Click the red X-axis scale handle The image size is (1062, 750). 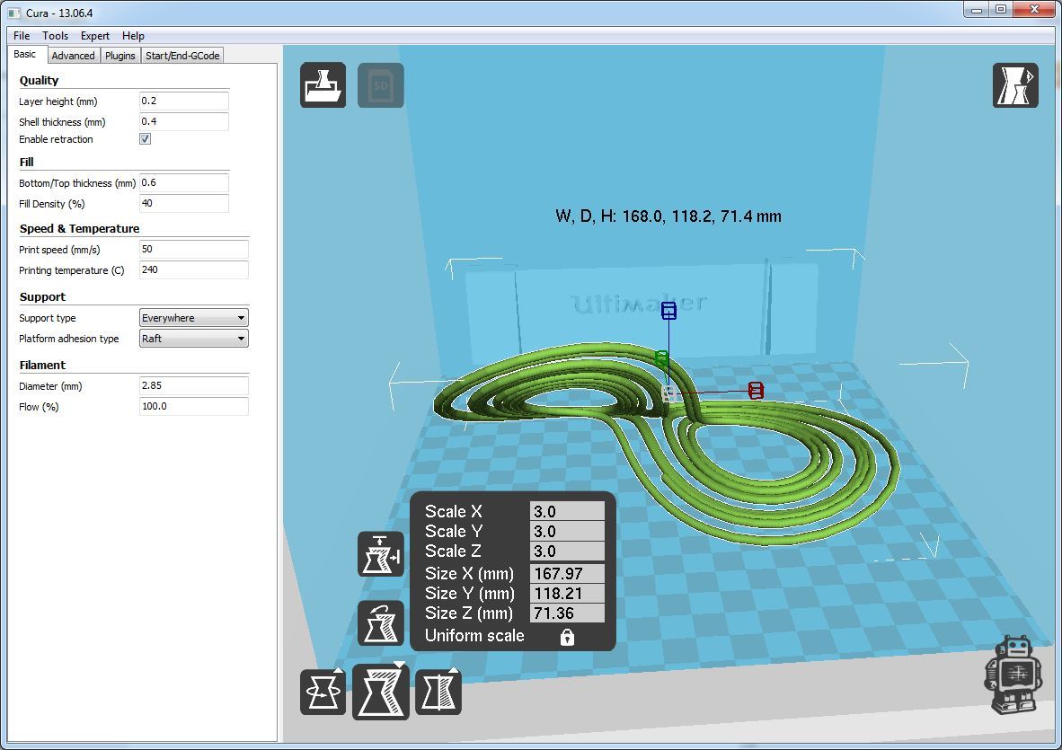(x=756, y=390)
